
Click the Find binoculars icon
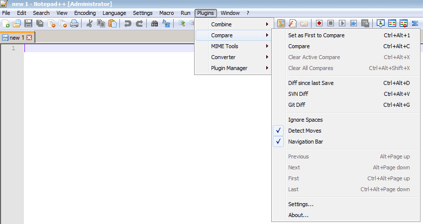[155, 24]
